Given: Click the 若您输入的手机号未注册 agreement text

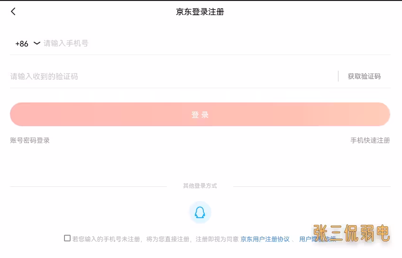Looking at the screenshot, I should (106, 240).
